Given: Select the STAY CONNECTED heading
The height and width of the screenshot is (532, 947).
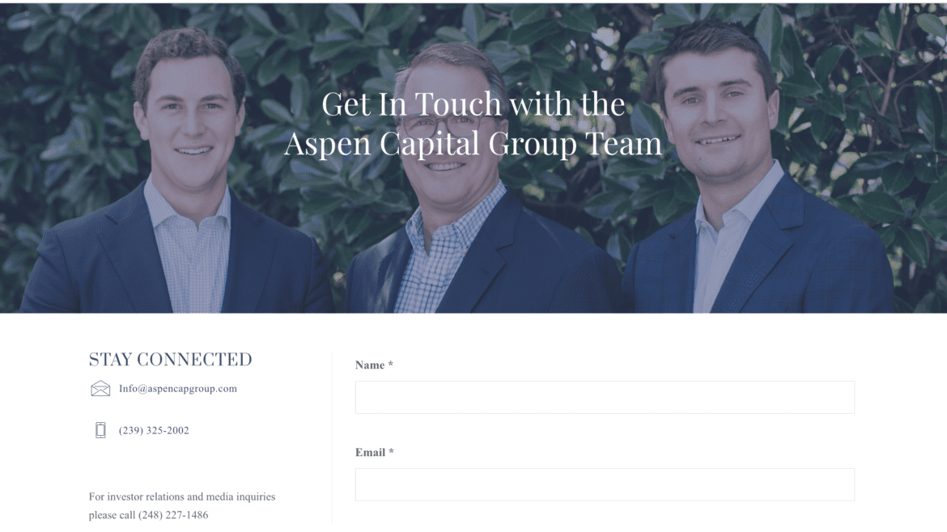Looking at the screenshot, I should [x=170, y=360].
